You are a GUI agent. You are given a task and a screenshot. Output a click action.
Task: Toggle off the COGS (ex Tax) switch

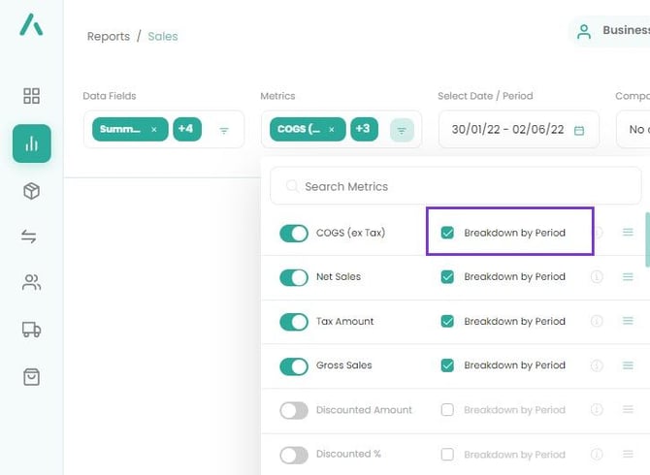294,234
